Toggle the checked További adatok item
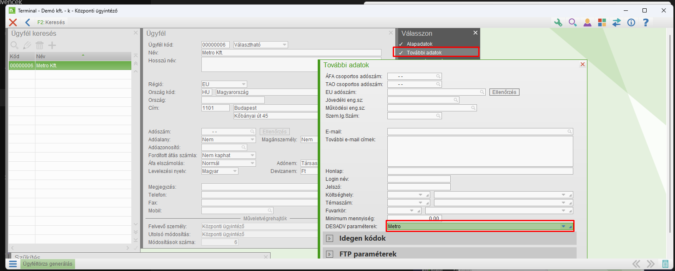Viewport: 675px width, 271px height. 437,52
